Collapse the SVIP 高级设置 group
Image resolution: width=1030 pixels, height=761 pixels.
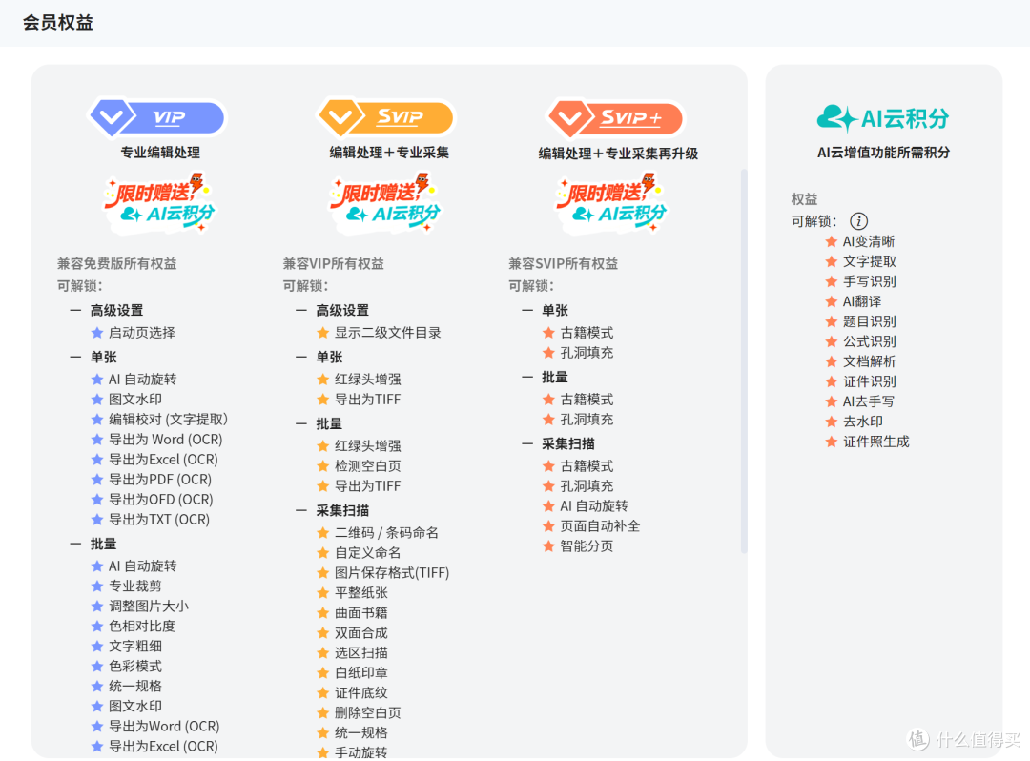(301, 310)
